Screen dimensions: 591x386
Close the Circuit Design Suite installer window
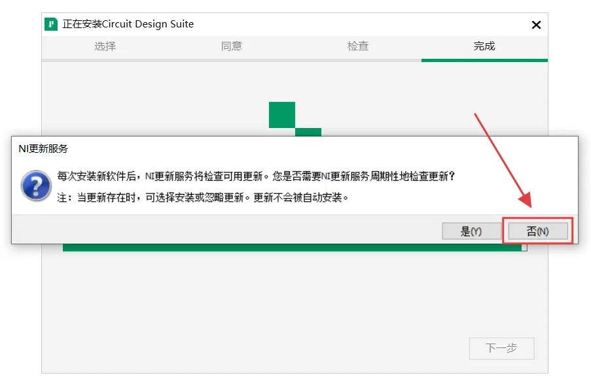pos(536,25)
